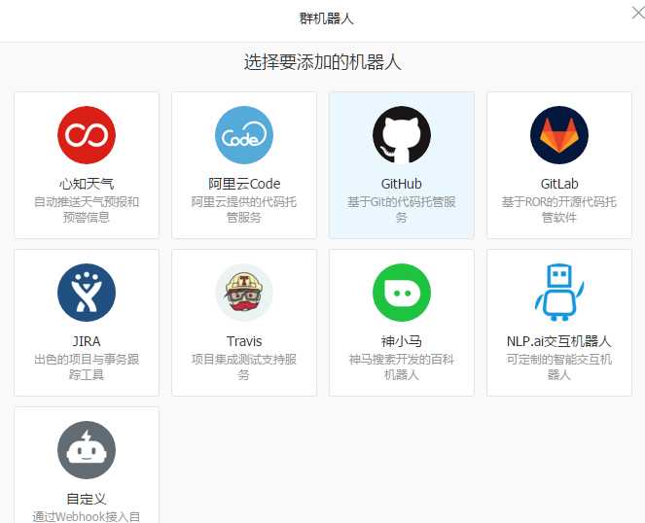Click description 可定制的智能交互机器人
This screenshot has width=645, height=523.
(559, 366)
